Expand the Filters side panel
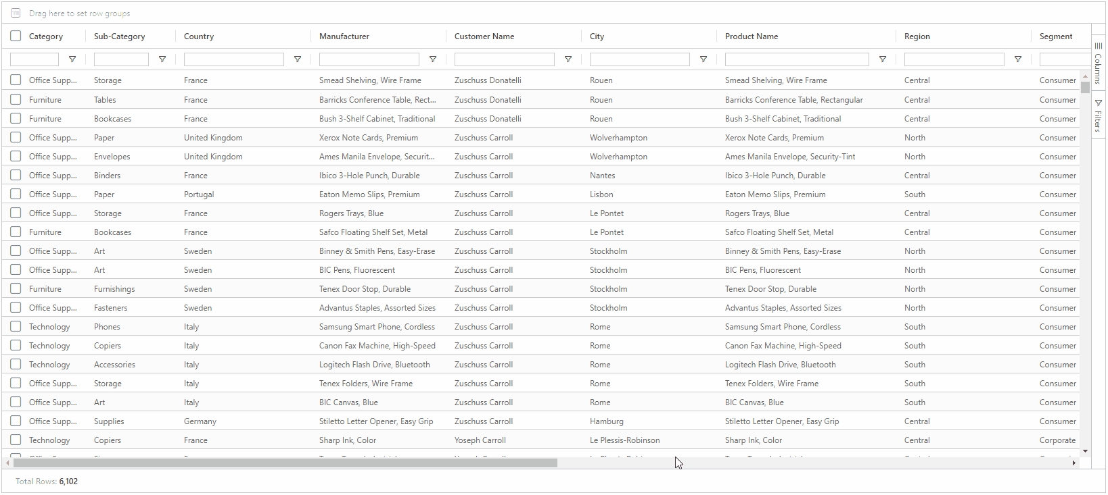The height and width of the screenshot is (495, 1108). tap(1099, 116)
